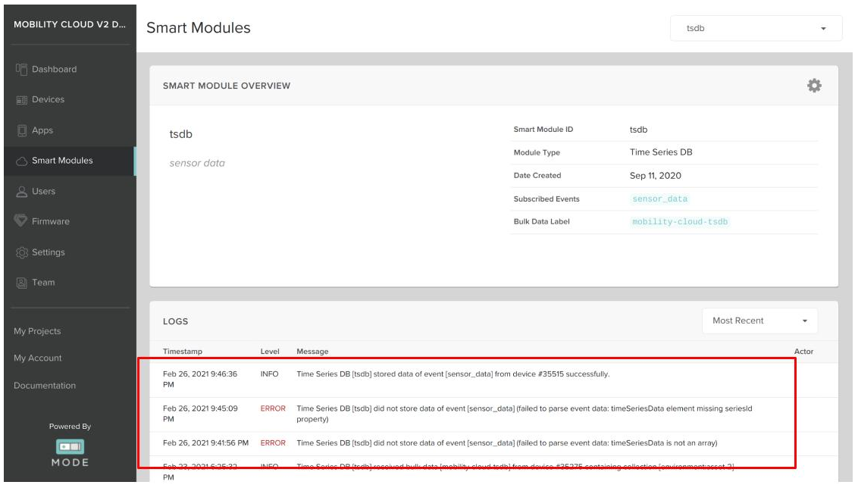Click the 'stored data... successfully' log message
Screen dimensions: 858x488
[453, 374]
